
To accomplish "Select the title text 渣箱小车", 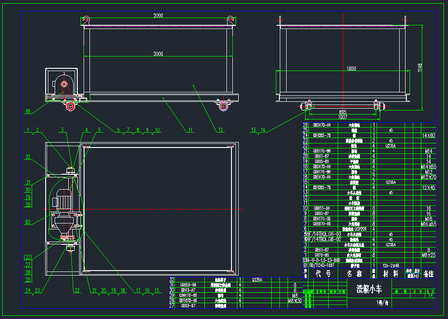I will (x=369, y=289).
